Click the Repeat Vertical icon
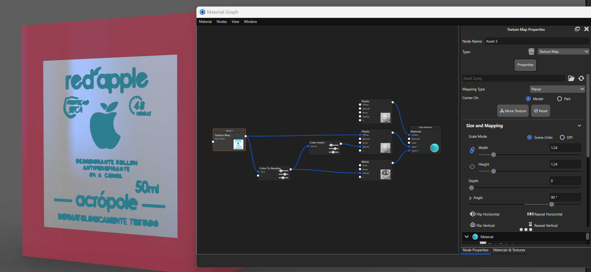591x272 pixels. pyautogui.click(x=530, y=224)
